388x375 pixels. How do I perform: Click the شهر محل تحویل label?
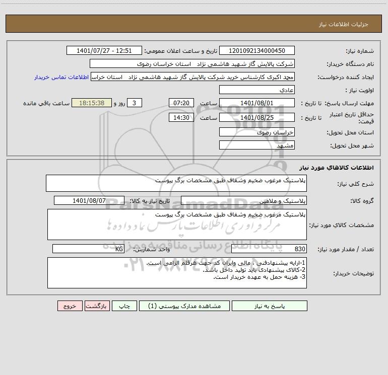352,145
